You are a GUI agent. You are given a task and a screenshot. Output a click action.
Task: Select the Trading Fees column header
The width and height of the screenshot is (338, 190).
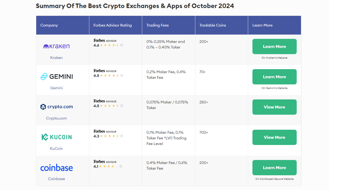158,25
